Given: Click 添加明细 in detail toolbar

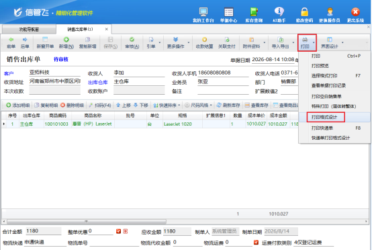Looking at the screenshot, I should click(x=17, y=106).
